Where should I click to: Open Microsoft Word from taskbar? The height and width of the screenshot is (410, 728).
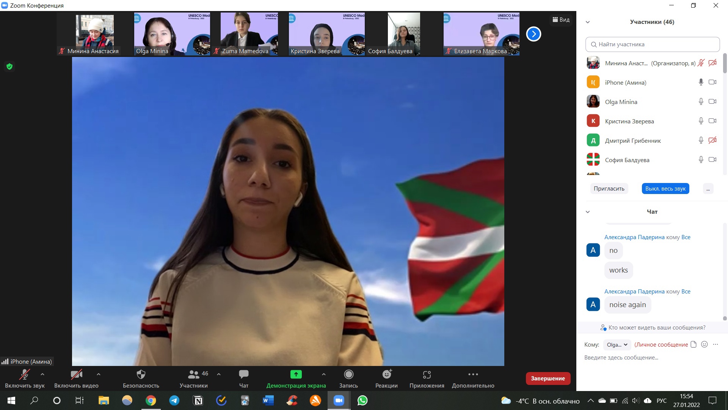[268, 401]
